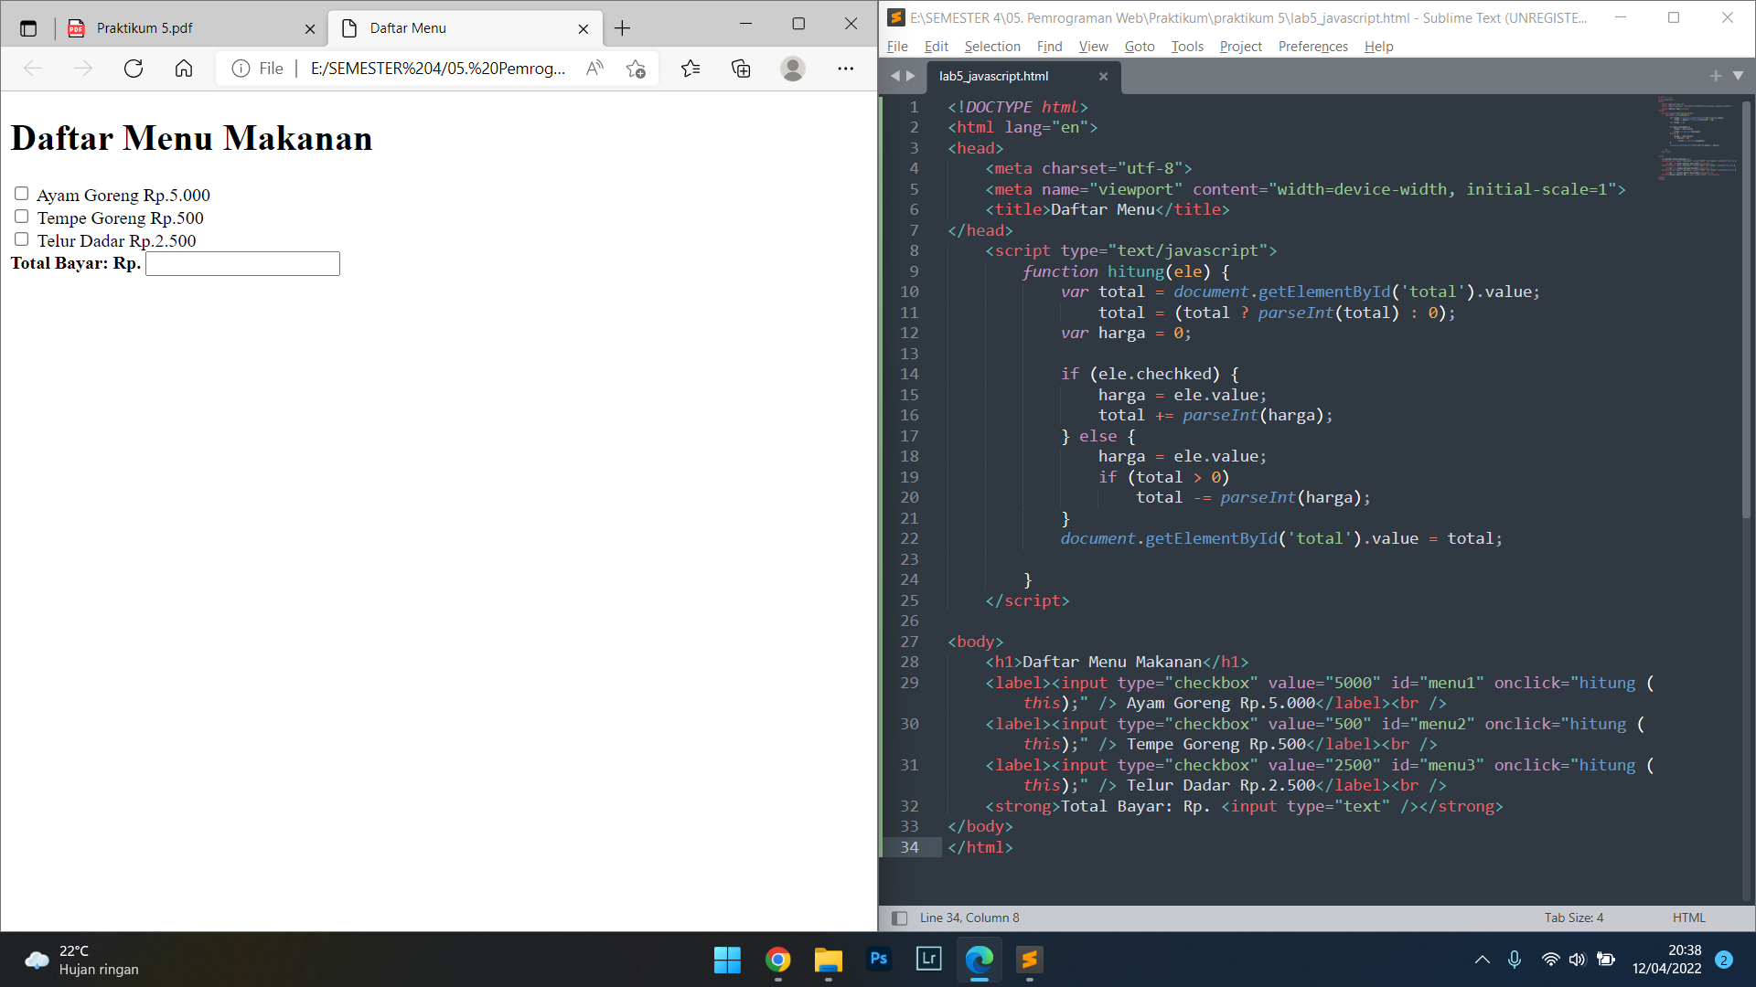Open Sublime Text from the taskbar
This screenshot has width=1756, height=987.
1029,960
